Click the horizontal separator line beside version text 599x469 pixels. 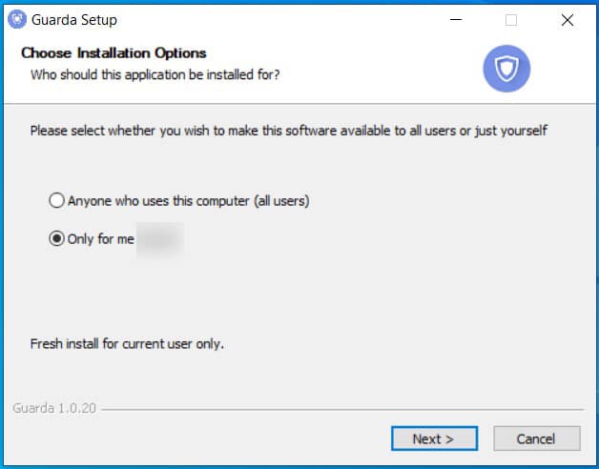click(x=342, y=409)
